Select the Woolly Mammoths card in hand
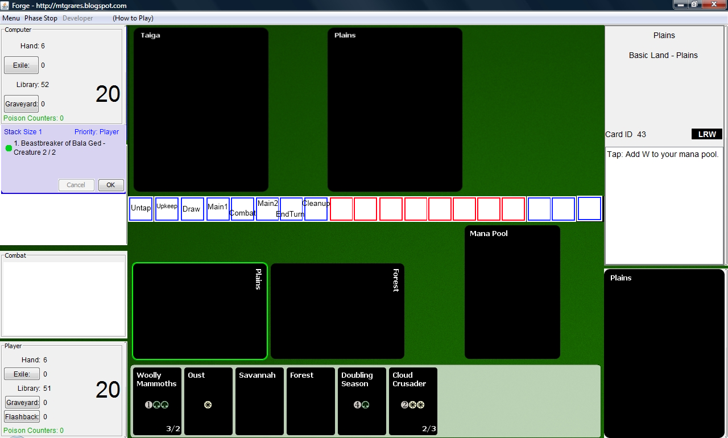The height and width of the screenshot is (438, 728). (x=157, y=401)
